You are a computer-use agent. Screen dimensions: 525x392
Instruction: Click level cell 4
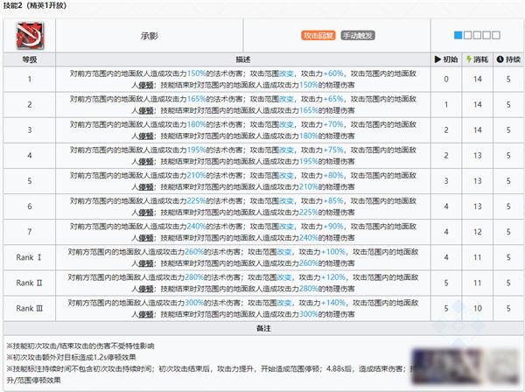30,156
